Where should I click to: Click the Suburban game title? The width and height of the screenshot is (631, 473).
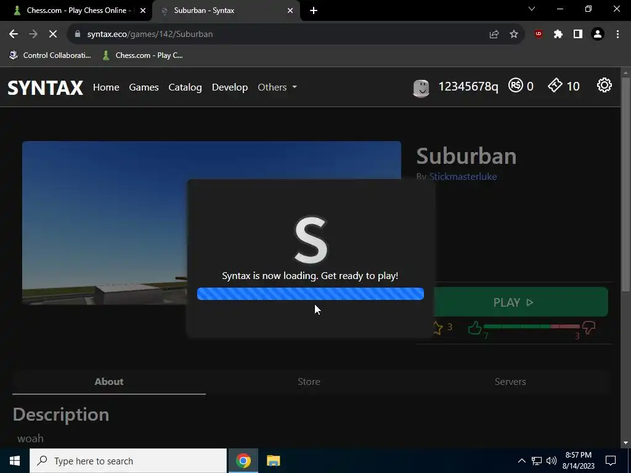[466, 156]
